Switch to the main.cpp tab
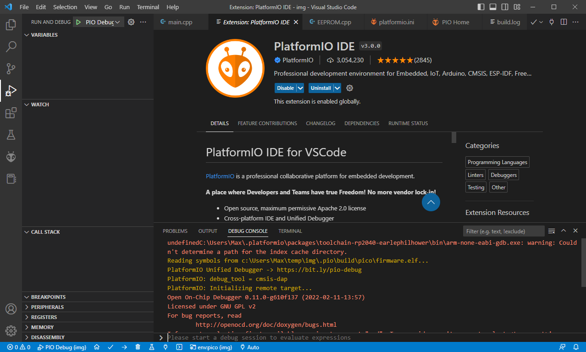The height and width of the screenshot is (352, 586). click(x=181, y=22)
